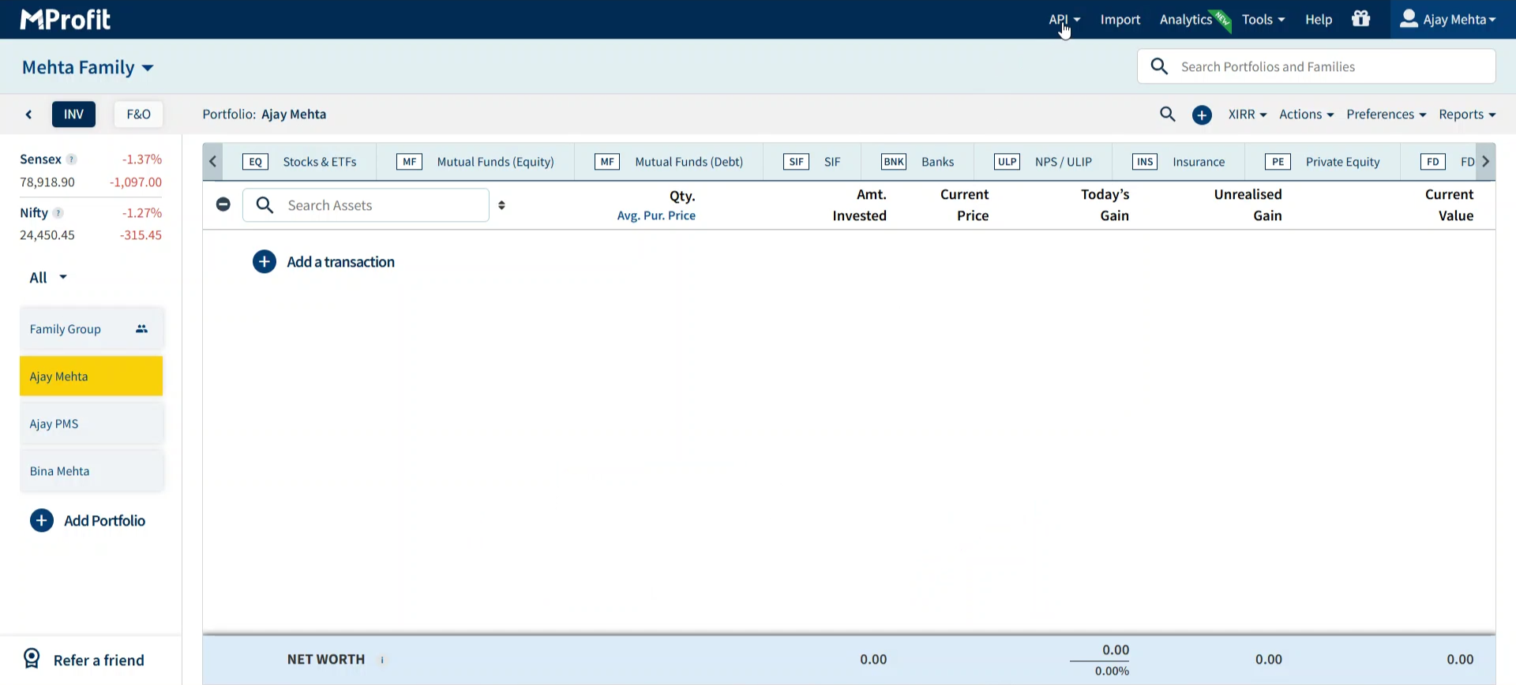Expand the All filter dropdown
This screenshot has height=685, width=1516.
click(x=48, y=278)
